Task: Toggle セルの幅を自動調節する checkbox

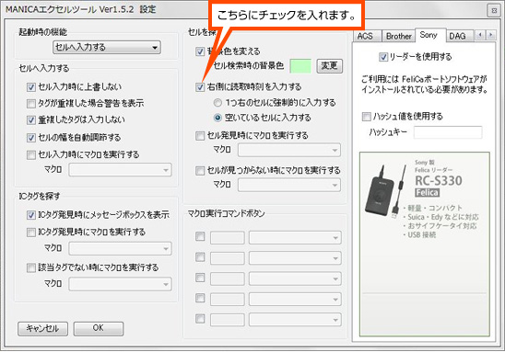Action: 31,138
